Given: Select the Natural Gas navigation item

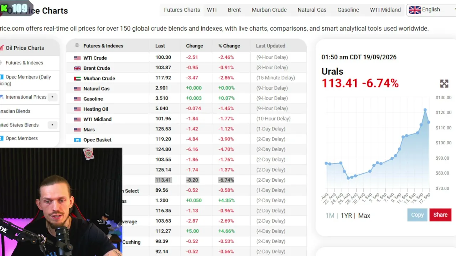Looking at the screenshot, I should coord(312,10).
